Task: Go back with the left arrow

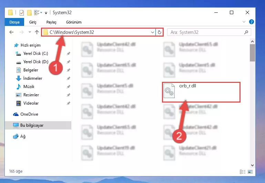Action: (11, 32)
